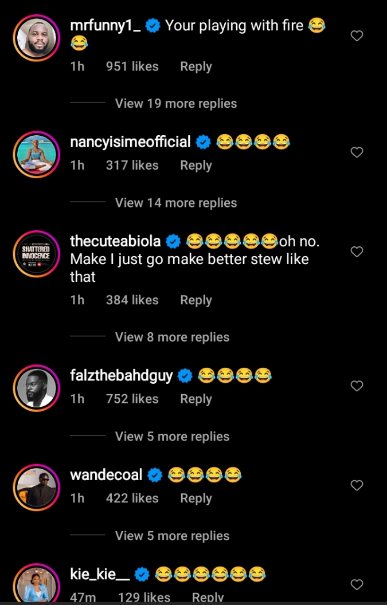The height and width of the screenshot is (605, 387).
Task: Show 5 more replies under wandecoal
Action: coord(172,536)
